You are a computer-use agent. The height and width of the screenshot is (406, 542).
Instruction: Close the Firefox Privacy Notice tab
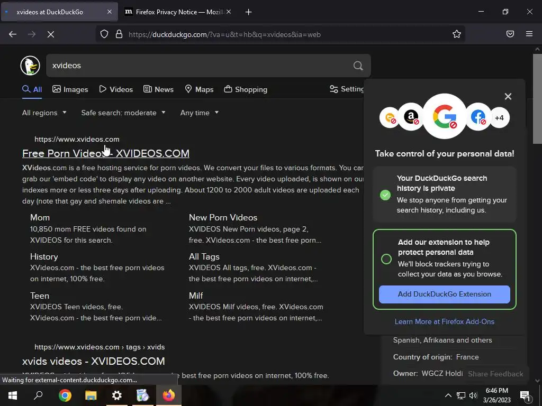coord(229,12)
